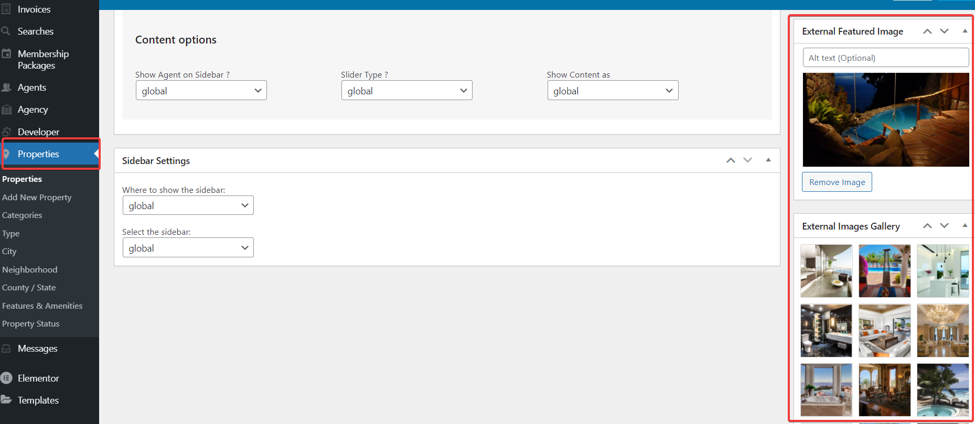Open Type submenu link
The image size is (975, 424).
coord(10,233)
